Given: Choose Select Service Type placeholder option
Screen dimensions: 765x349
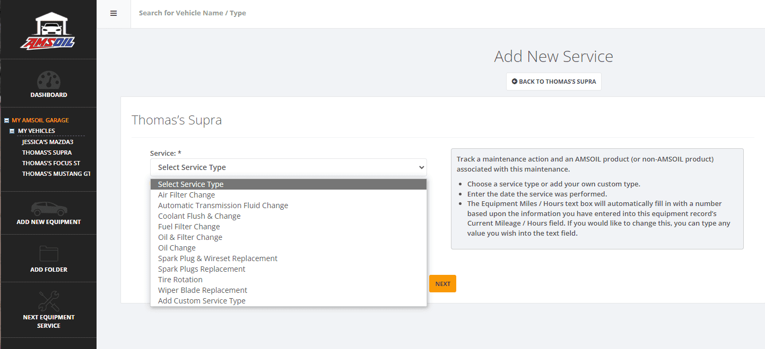Looking at the screenshot, I should pos(289,184).
